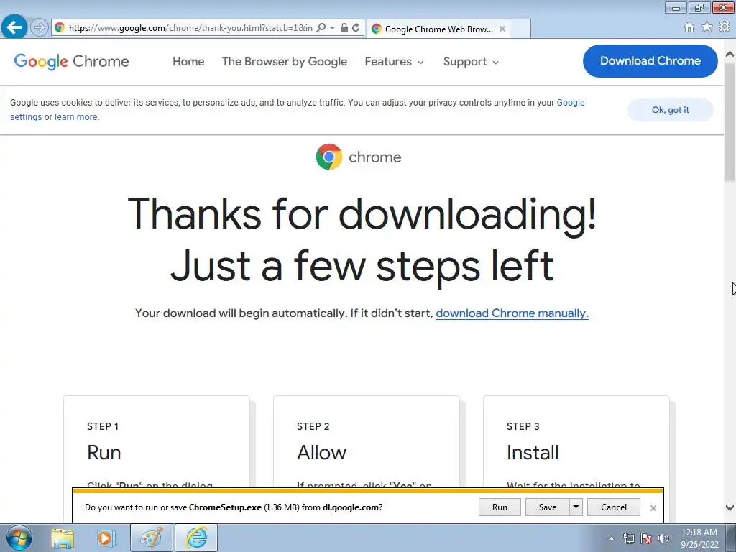This screenshot has height=552, width=736.
Task: Launch Windows Media Player from taskbar
Action: coord(106,538)
